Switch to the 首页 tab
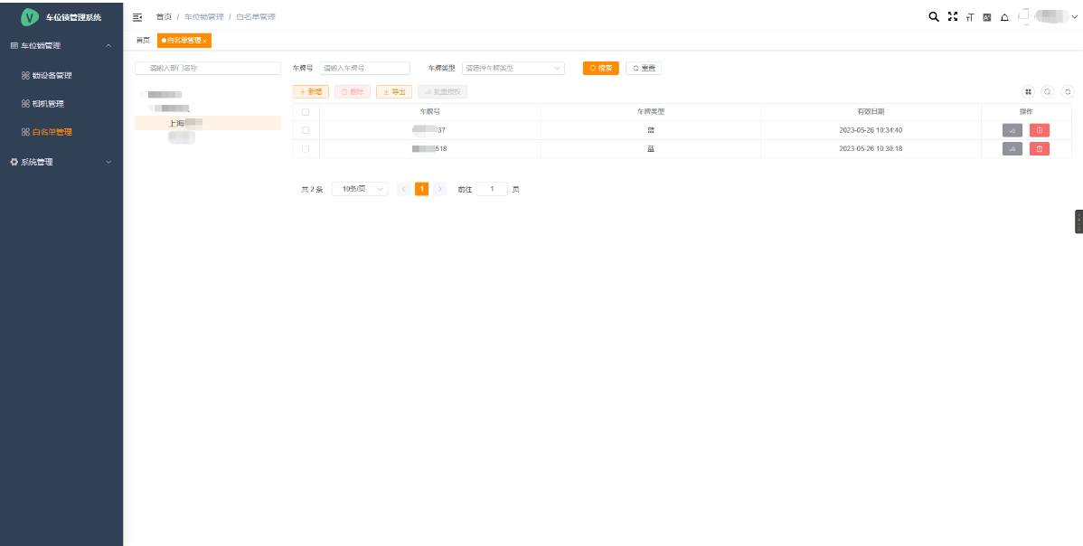Screen dimensions: 1083x546 coord(143,41)
